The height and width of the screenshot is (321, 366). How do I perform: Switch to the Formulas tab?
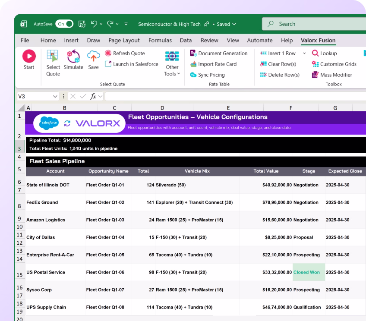click(x=160, y=41)
